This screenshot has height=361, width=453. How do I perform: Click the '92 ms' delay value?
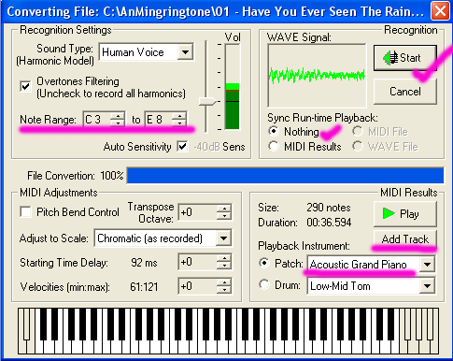point(144,263)
